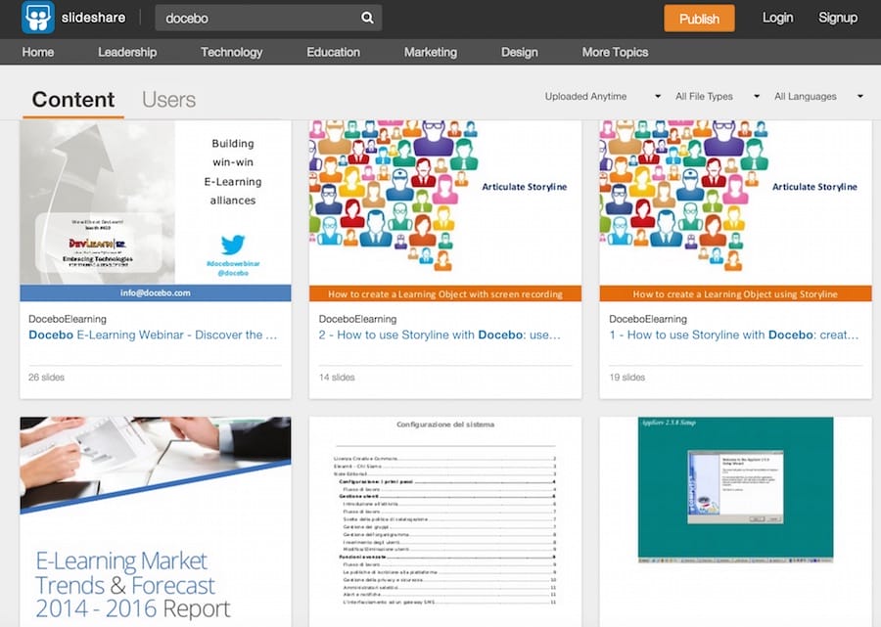Click the slideshare wordmark text
Viewport: 881px width, 627px height.
coord(93,18)
